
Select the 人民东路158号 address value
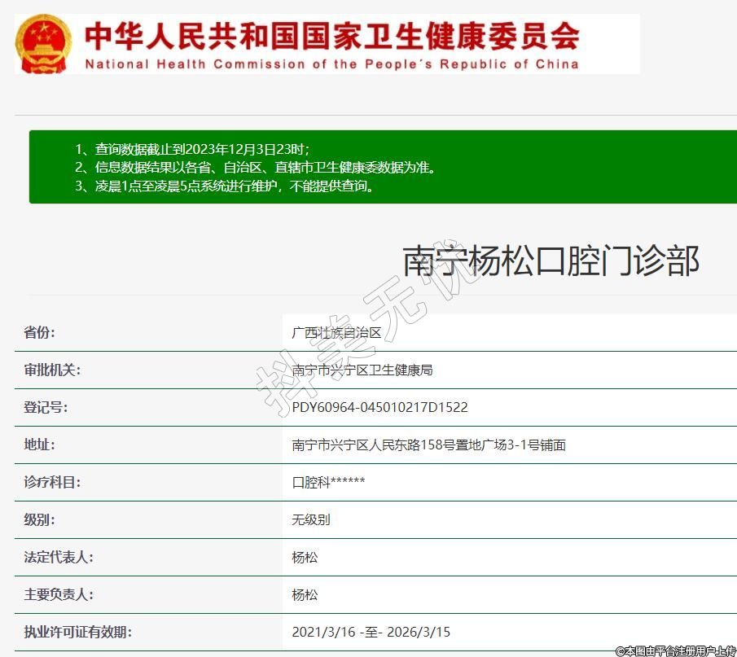pyautogui.click(x=428, y=445)
